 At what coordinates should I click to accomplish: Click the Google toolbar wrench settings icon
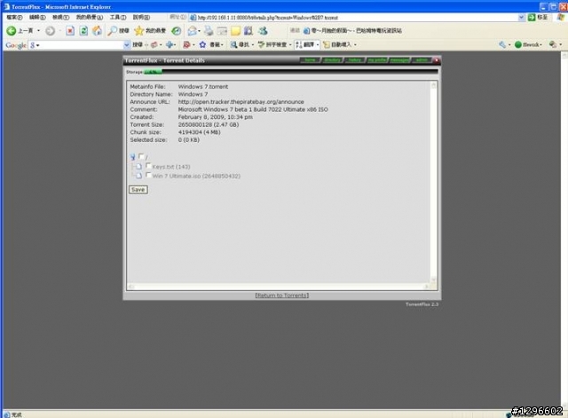click(x=502, y=44)
